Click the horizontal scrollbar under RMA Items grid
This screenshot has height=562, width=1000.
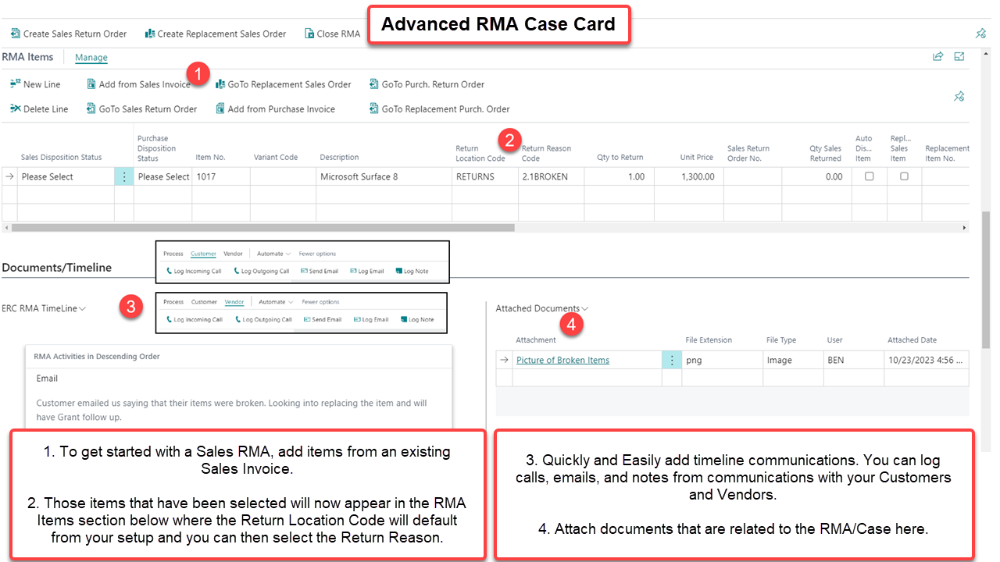tap(262, 228)
